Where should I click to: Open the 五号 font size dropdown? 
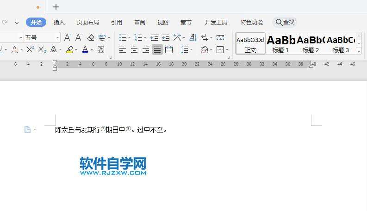(x=57, y=37)
